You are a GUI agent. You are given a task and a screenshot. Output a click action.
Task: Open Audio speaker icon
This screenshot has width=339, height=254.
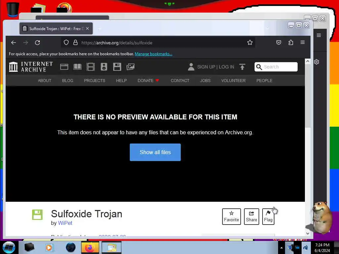click(x=104, y=67)
